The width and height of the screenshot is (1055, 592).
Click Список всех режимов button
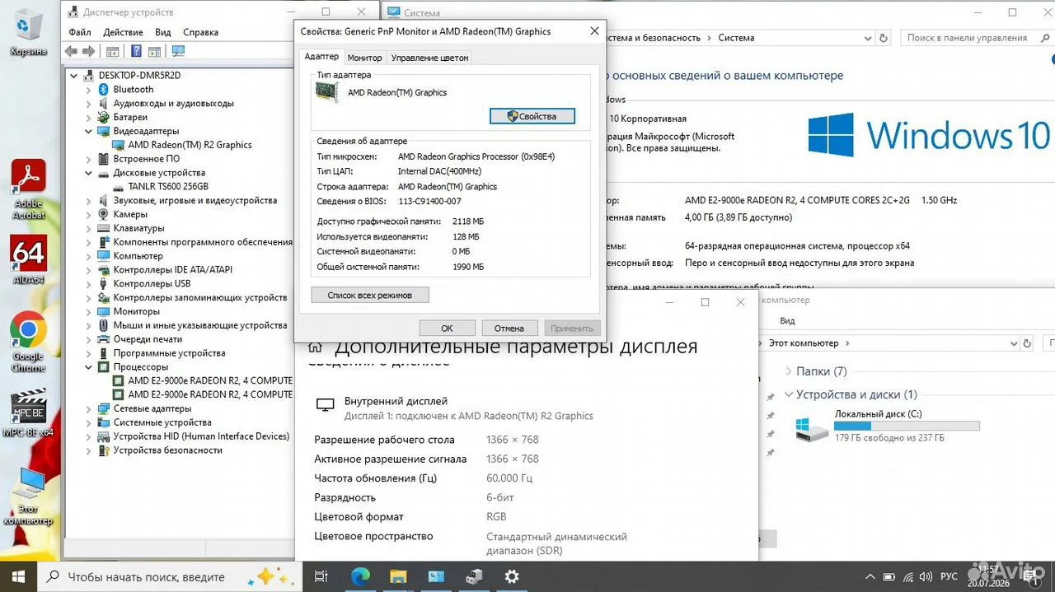coord(370,295)
